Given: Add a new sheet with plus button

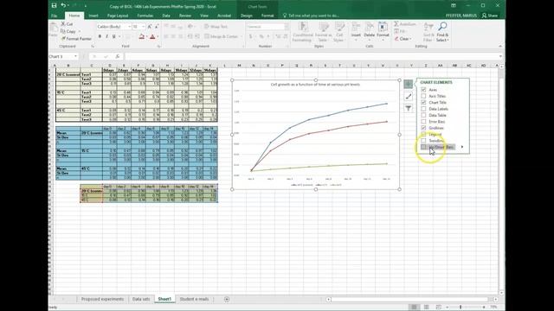Looking at the screenshot, I should (x=227, y=299).
